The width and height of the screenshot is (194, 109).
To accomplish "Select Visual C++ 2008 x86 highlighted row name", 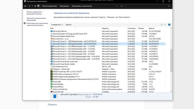I will click(x=75, y=44).
